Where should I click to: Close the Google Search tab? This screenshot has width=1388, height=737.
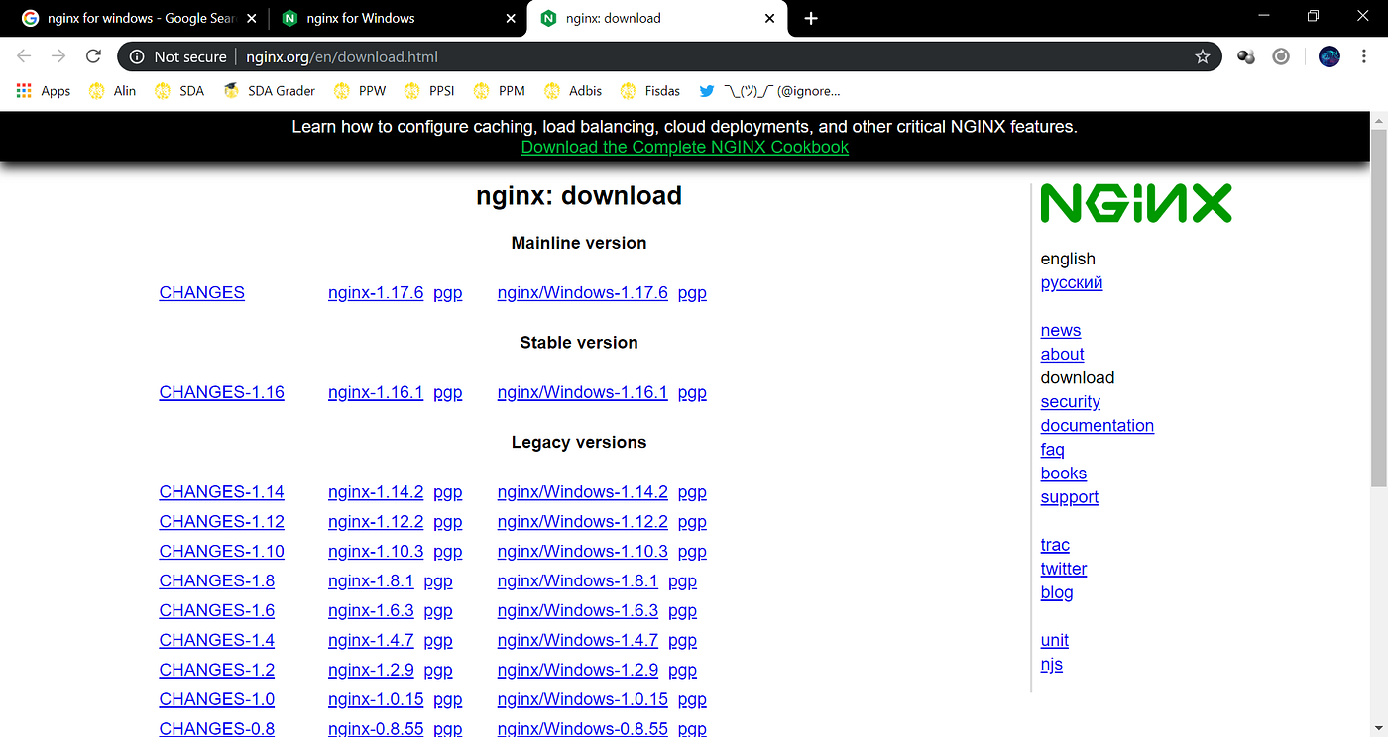tap(251, 18)
